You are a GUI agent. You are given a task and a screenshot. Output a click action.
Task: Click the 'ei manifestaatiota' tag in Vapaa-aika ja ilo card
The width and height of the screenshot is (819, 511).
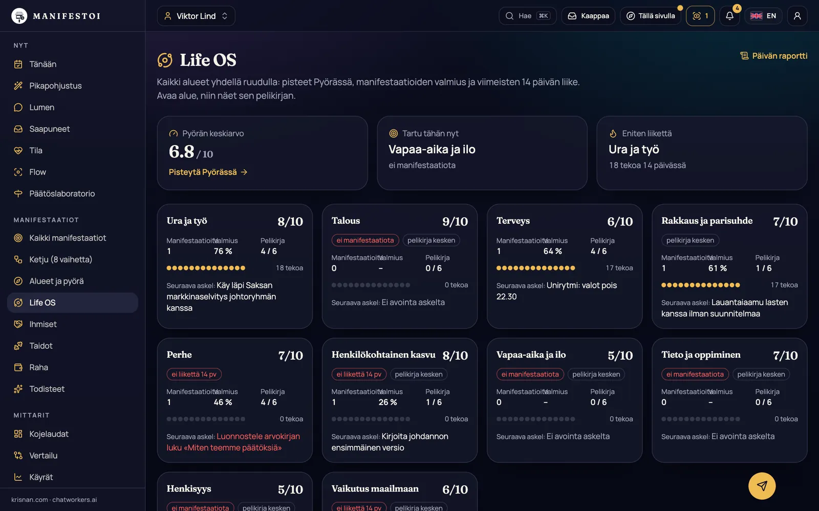point(530,374)
